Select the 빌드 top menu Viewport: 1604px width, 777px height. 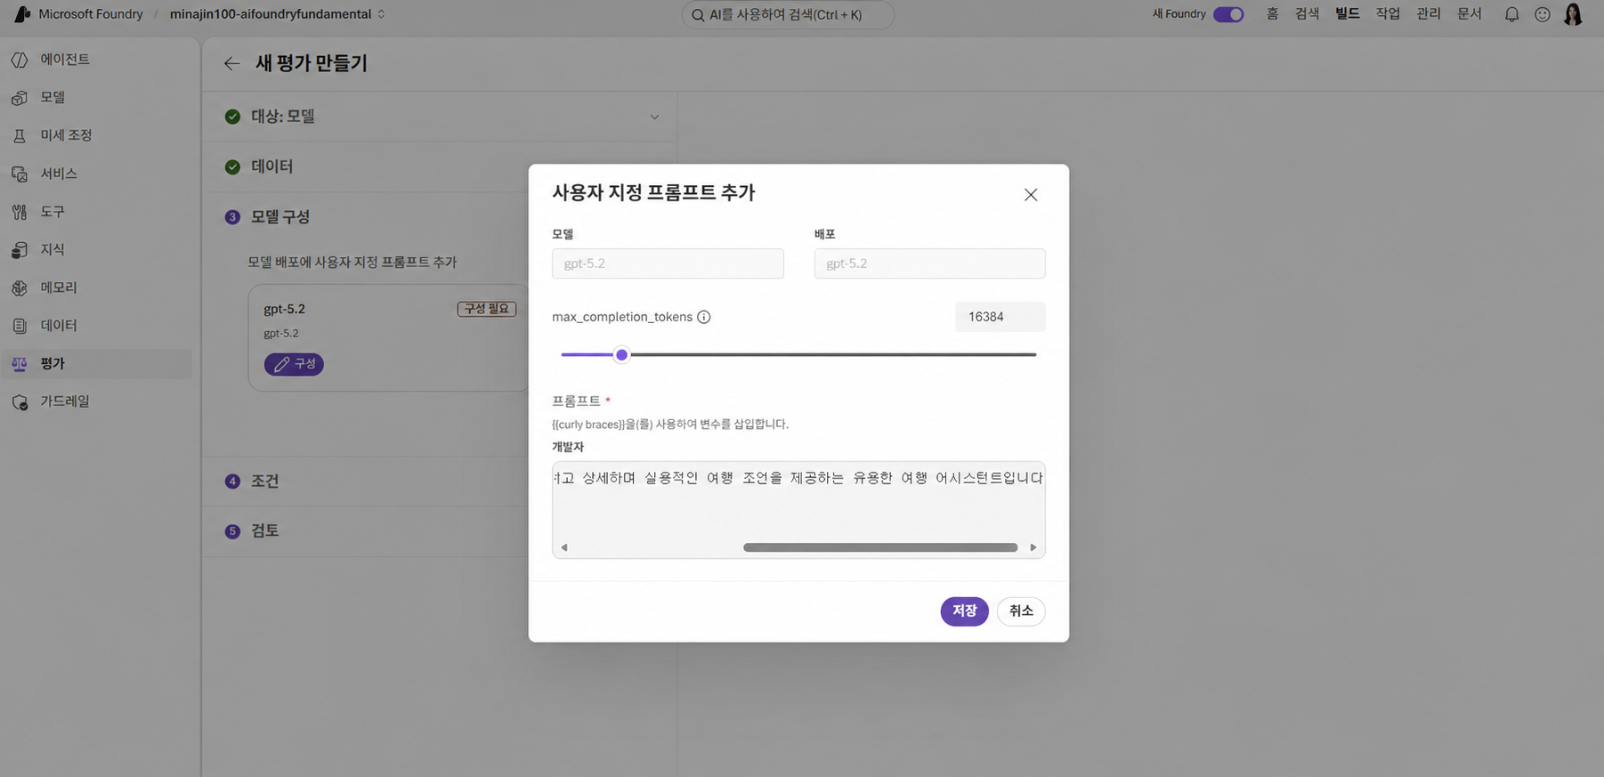1347,14
